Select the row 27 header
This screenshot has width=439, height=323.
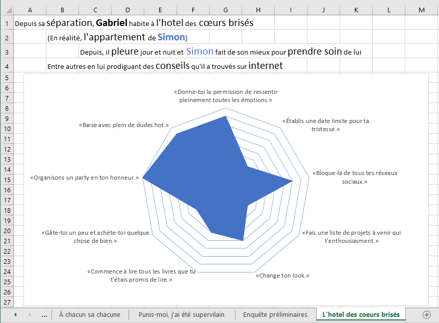pos(7,302)
